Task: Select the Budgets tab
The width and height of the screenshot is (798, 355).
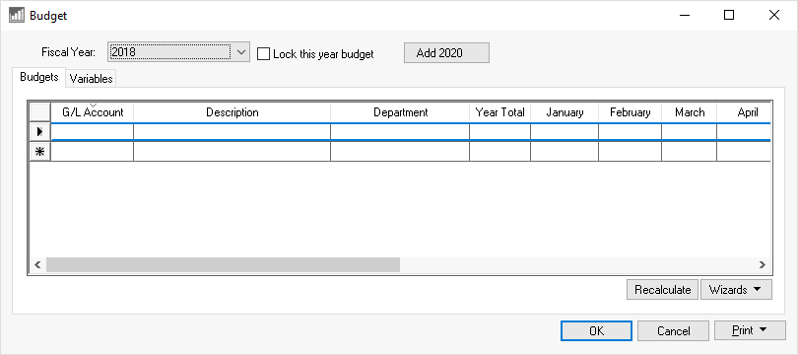Action: point(39,77)
